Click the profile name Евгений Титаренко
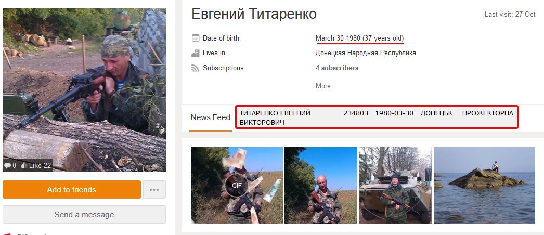Viewport: 544px width, 235px height. pyautogui.click(x=254, y=14)
